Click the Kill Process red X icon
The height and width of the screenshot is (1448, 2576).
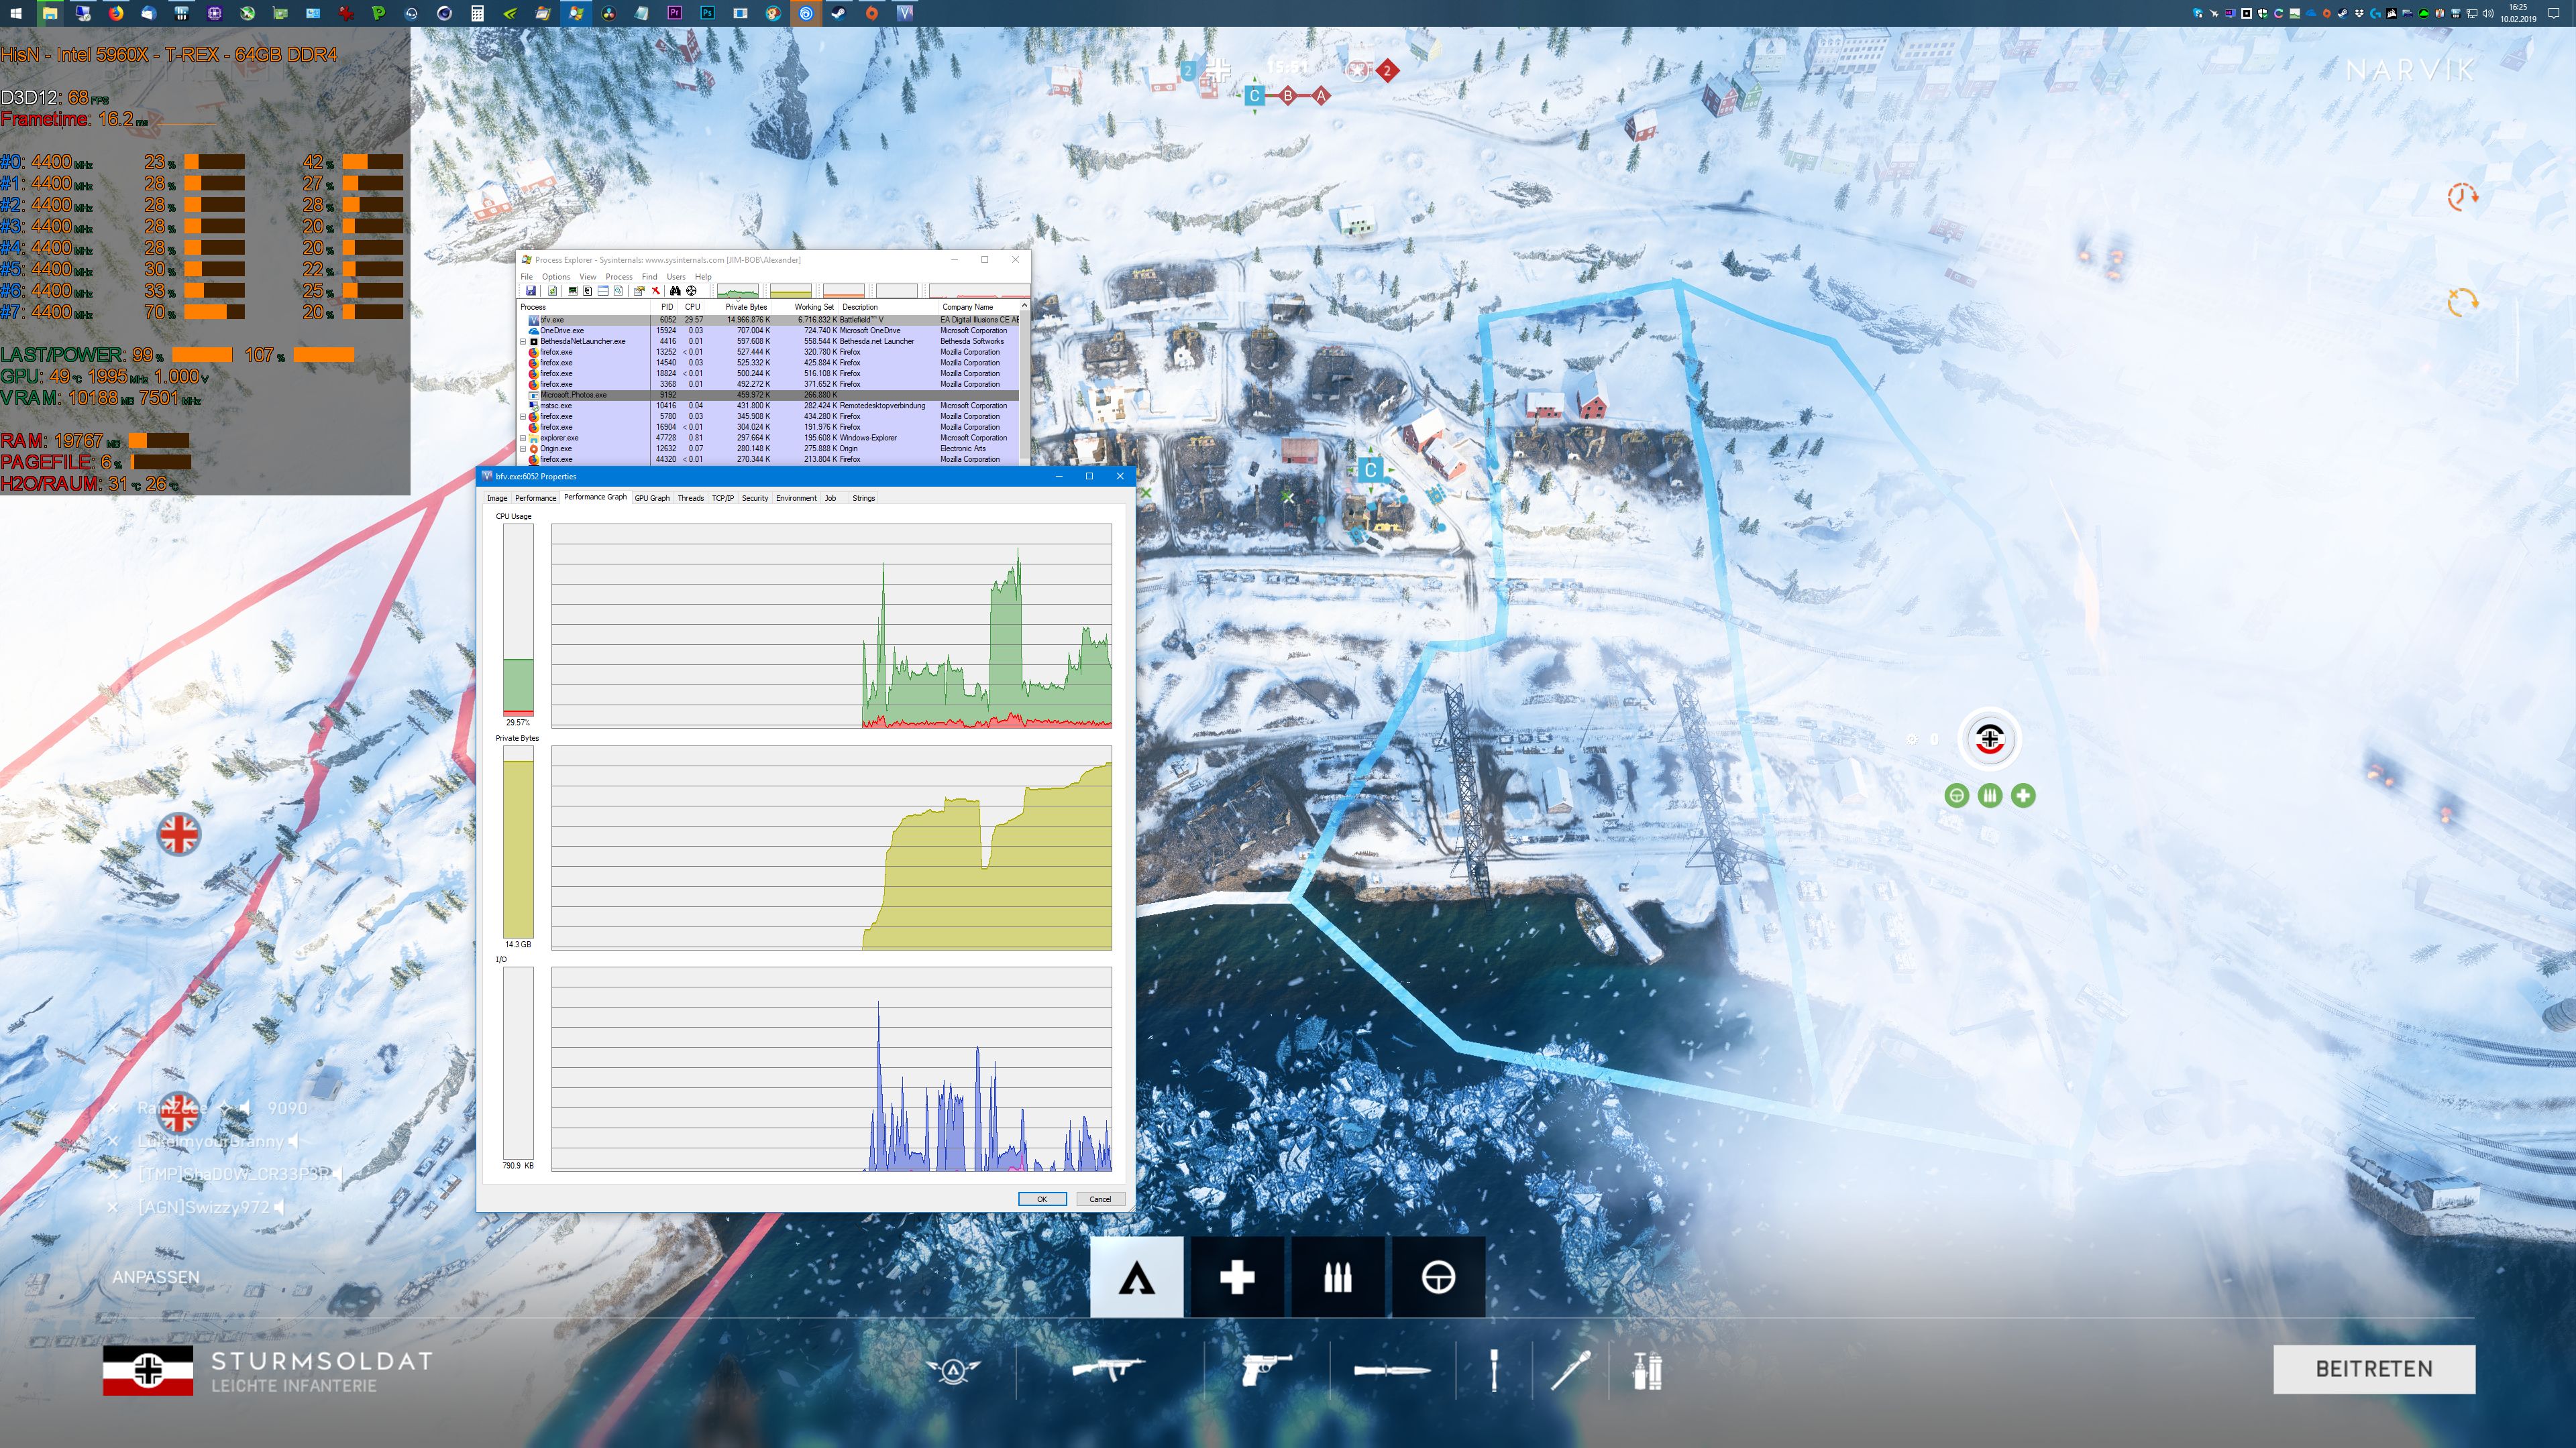click(x=656, y=291)
